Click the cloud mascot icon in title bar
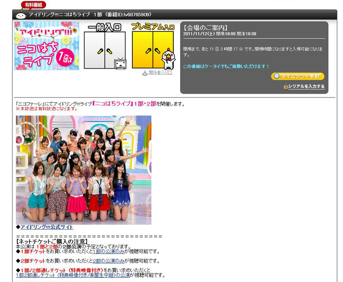343x282 pixels. (x=21, y=15)
